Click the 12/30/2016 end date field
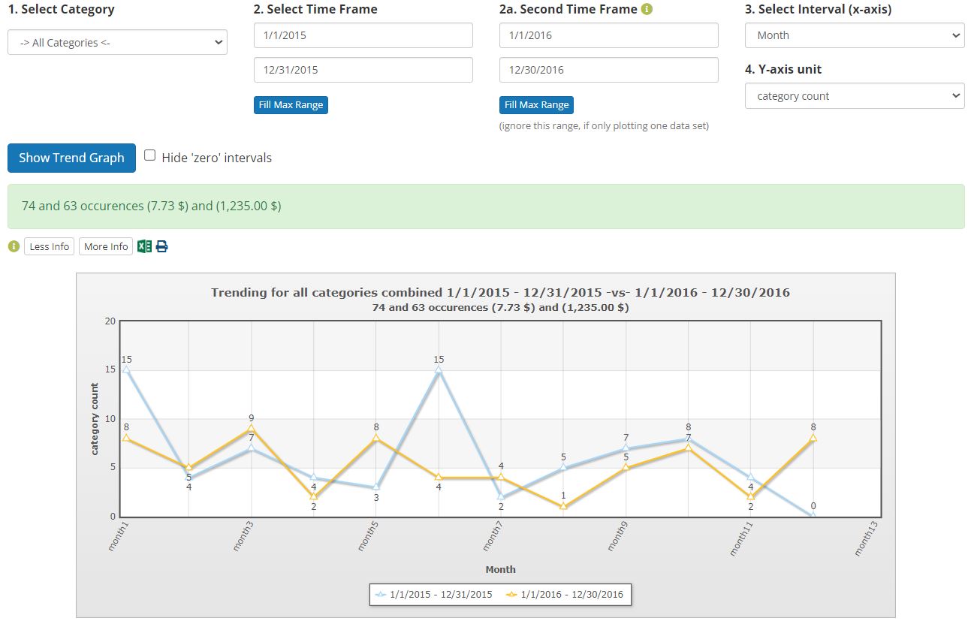Image resolution: width=971 pixels, height=624 pixels. 608,69
